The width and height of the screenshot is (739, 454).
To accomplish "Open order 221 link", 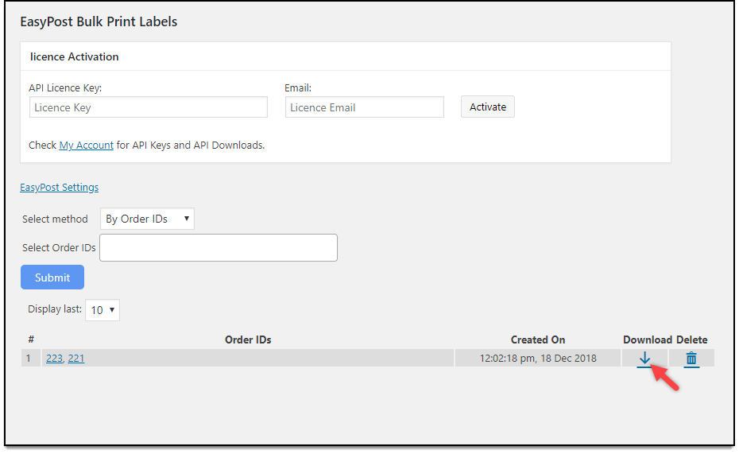I will [75, 359].
